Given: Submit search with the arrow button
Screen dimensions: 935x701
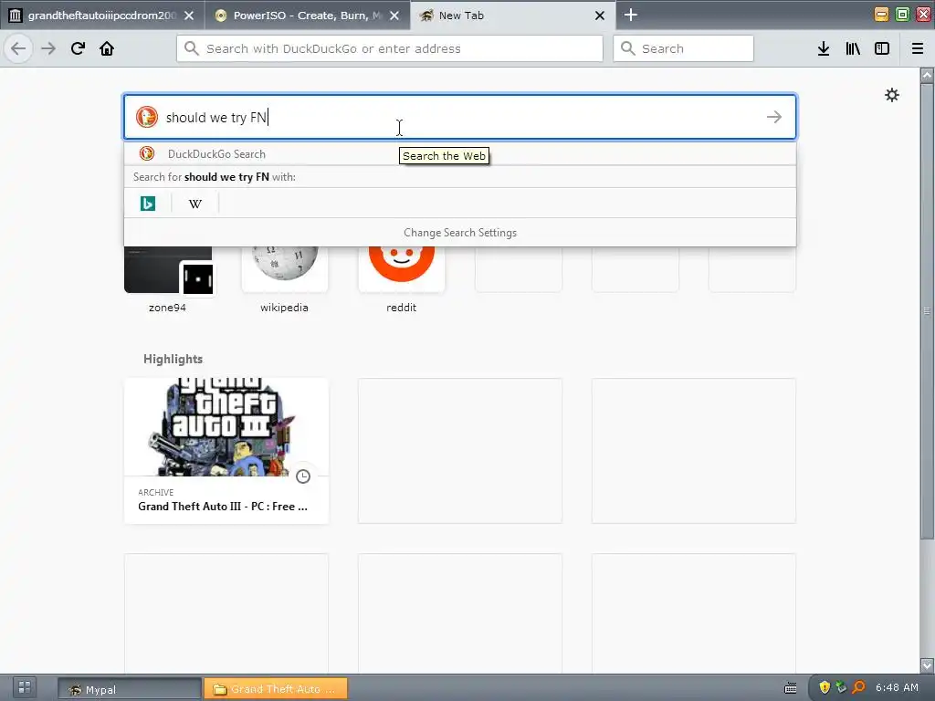Looking at the screenshot, I should tap(774, 117).
